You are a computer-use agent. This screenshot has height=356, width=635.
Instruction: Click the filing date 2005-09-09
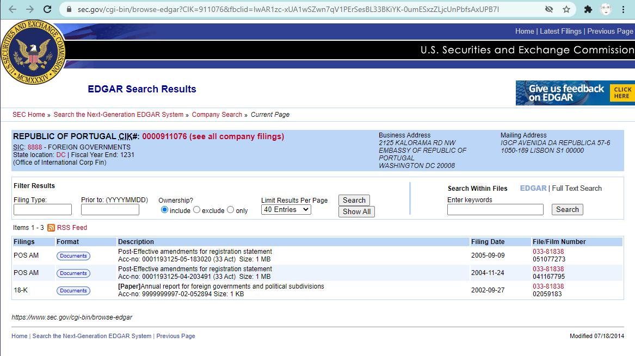click(488, 255)
